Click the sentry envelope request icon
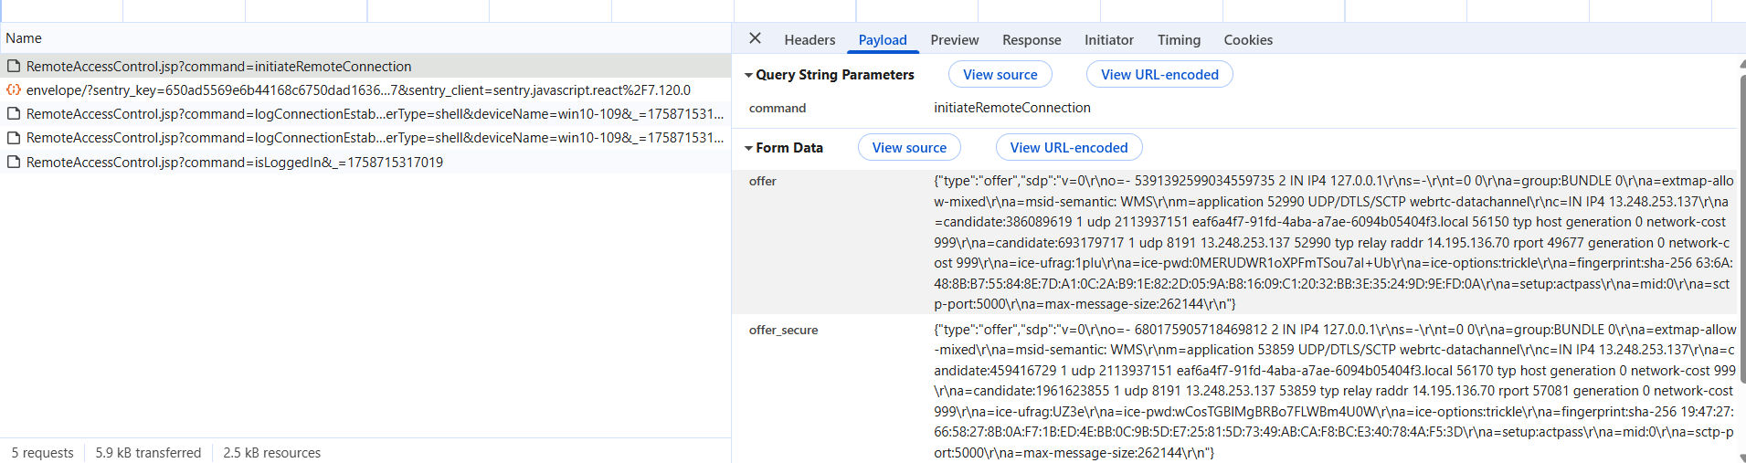1746x463 pixels. (x=14, y=90)
